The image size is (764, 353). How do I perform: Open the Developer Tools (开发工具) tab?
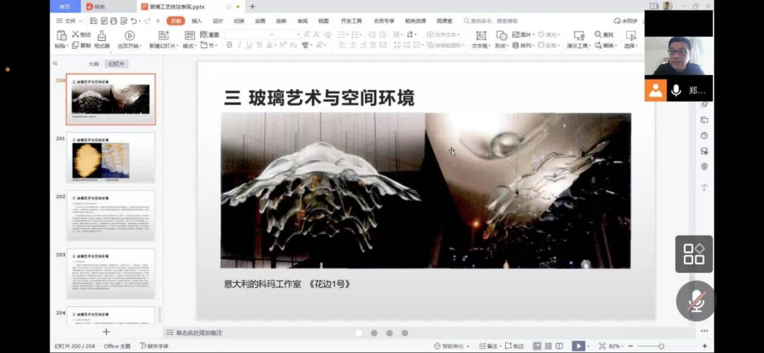352,21
